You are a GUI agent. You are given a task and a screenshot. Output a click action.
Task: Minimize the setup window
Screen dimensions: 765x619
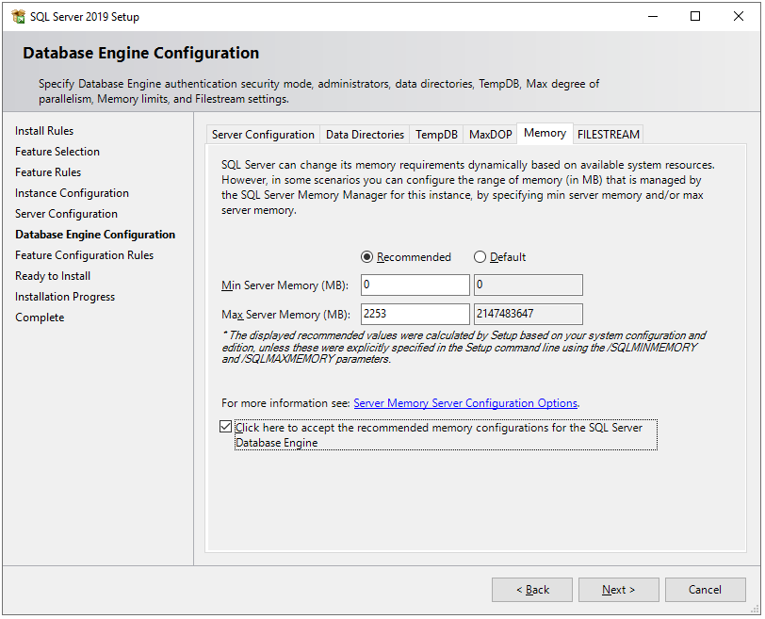[x=653, y=17]
